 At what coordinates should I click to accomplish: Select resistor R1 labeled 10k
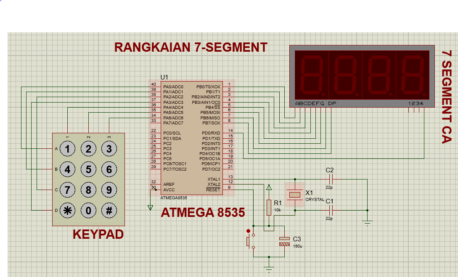pos(270,208)
